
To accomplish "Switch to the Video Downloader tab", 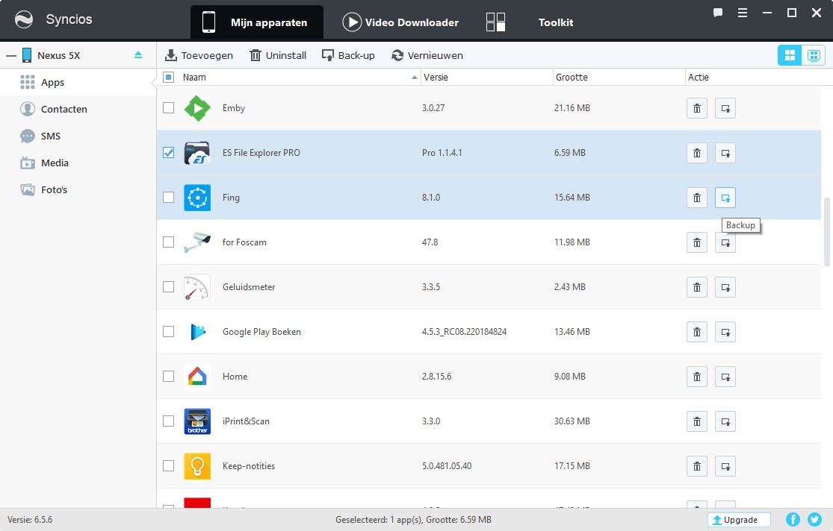I will tap(401, 22).
